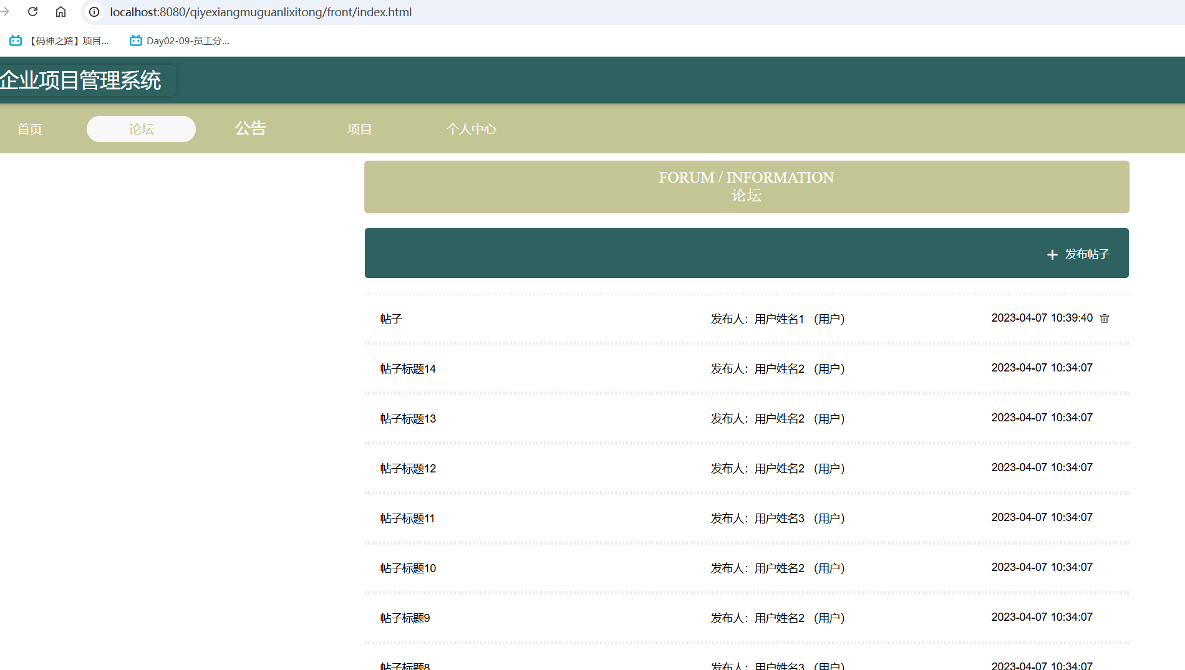Screen dimensions: 1185x670
Task: Open the 项目 navigation tab
Action: tap(359, 129)
